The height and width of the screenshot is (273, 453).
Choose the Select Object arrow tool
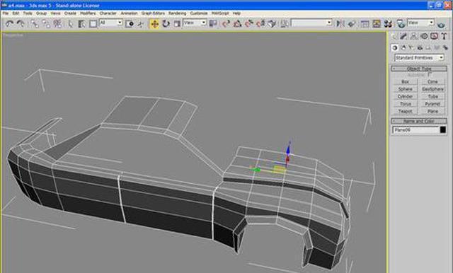pos(70,23)
